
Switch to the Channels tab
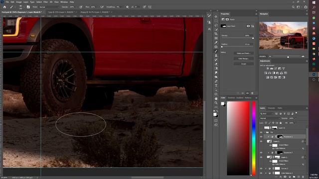point(271,108)
